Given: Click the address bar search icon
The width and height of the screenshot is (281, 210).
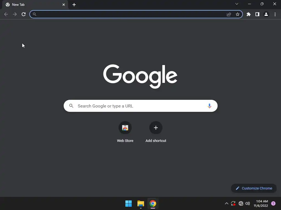Looking at the screenshot, I should pyautogui.click(x=35, y=14).
